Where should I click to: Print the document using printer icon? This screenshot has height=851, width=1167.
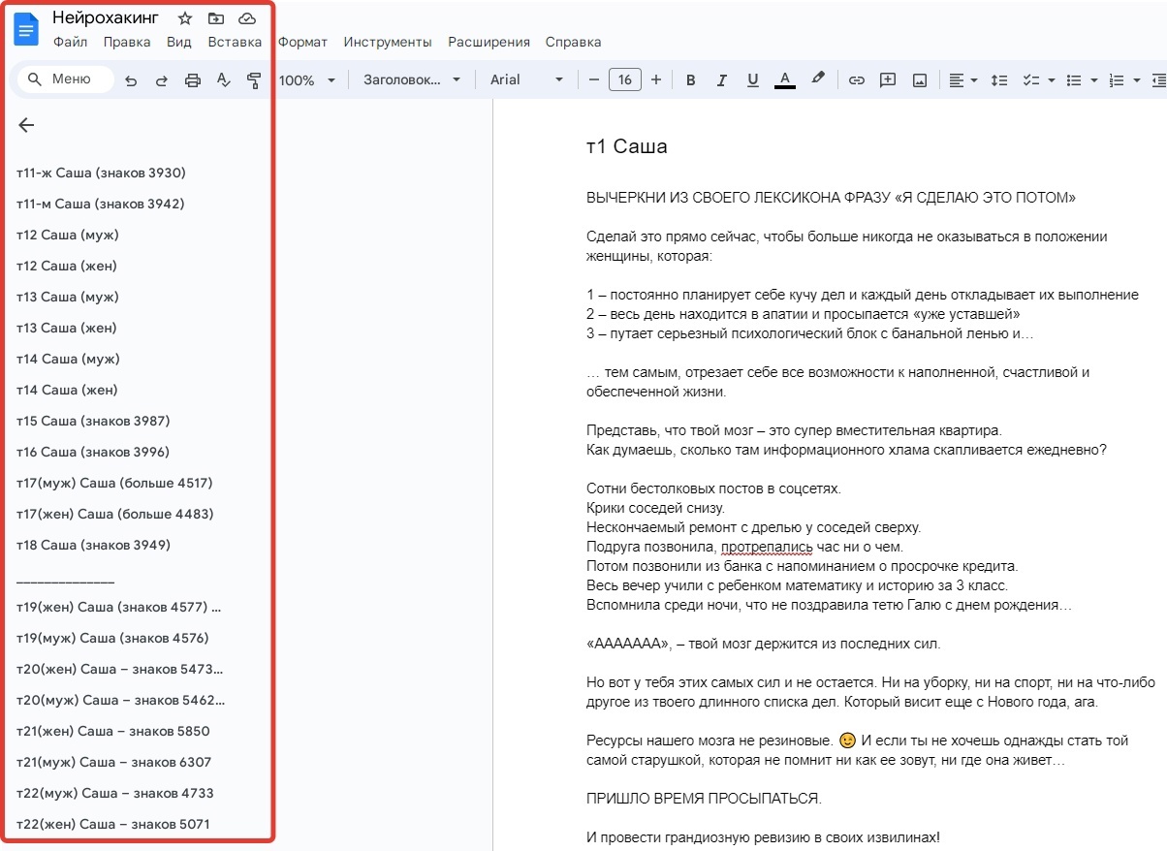click(193, 80)
